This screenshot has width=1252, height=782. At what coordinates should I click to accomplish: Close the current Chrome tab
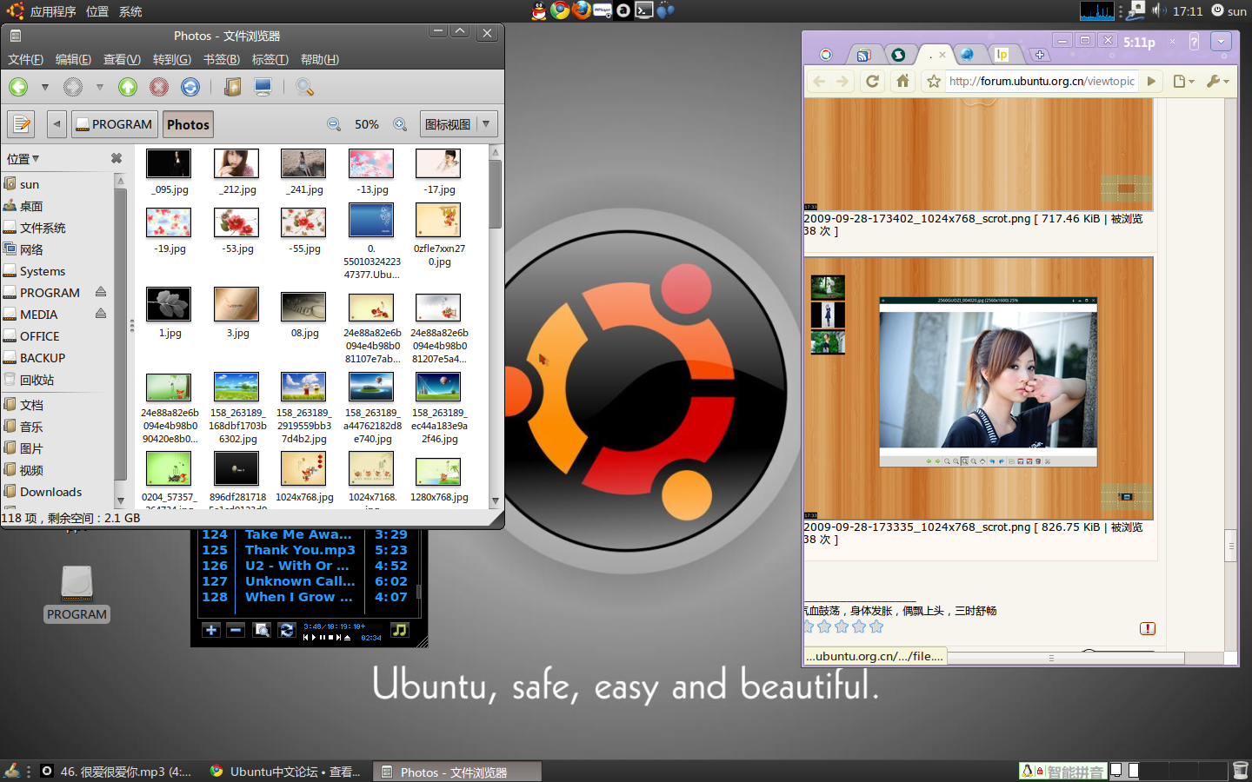click(942, 55)
